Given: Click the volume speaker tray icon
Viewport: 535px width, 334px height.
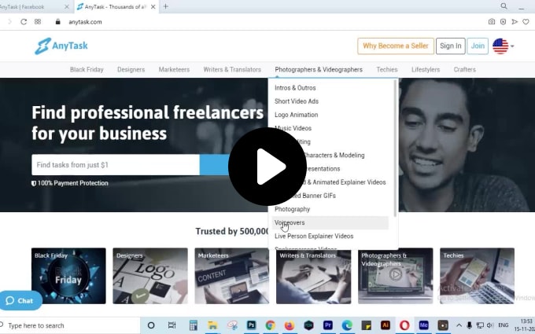Looking at the screenshot, I should coord(490,325).
